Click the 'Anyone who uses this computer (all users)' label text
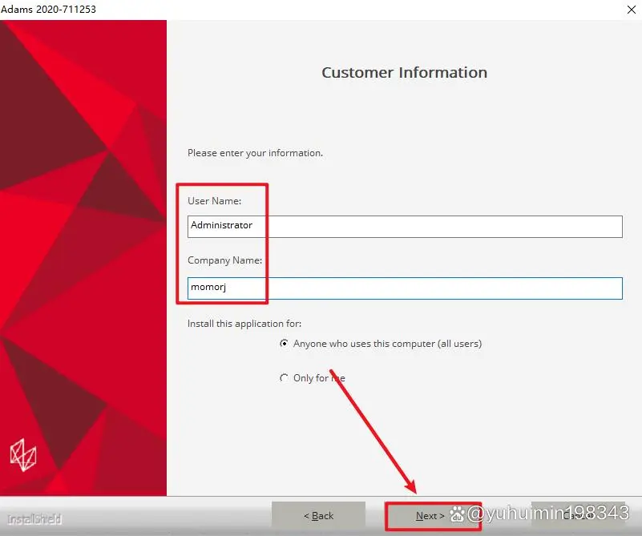642x536 pixels. click(387, 344)
